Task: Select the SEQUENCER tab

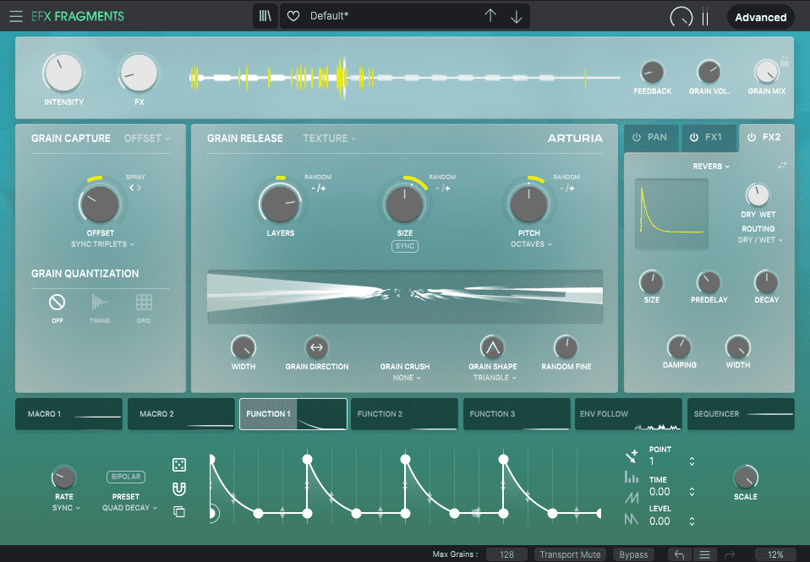Action: pyautogui.click(x=741, y=414)
